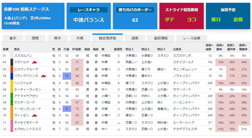Screen dimensions: 252x138
Task: Select the 外厩 tab
Action: [x=80, y=38]
